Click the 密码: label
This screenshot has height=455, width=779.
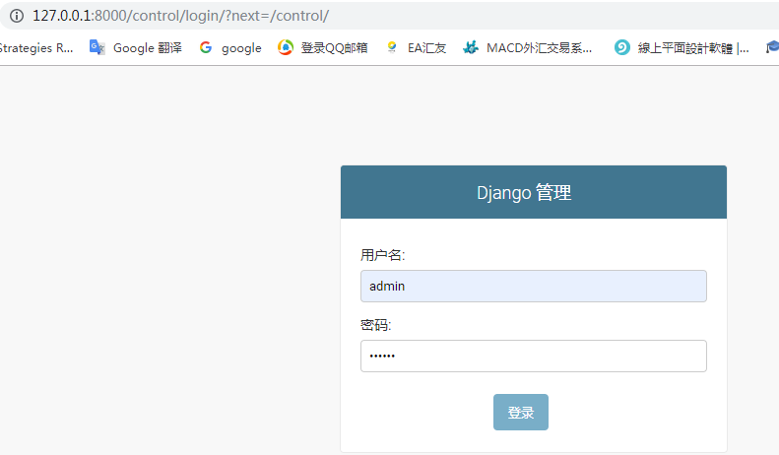375,325
